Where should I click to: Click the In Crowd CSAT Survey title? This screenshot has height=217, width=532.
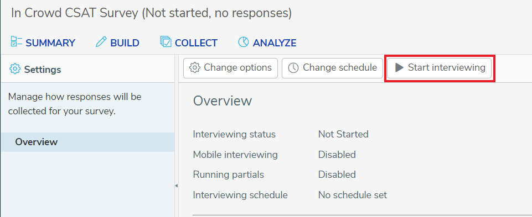[151, 13]
